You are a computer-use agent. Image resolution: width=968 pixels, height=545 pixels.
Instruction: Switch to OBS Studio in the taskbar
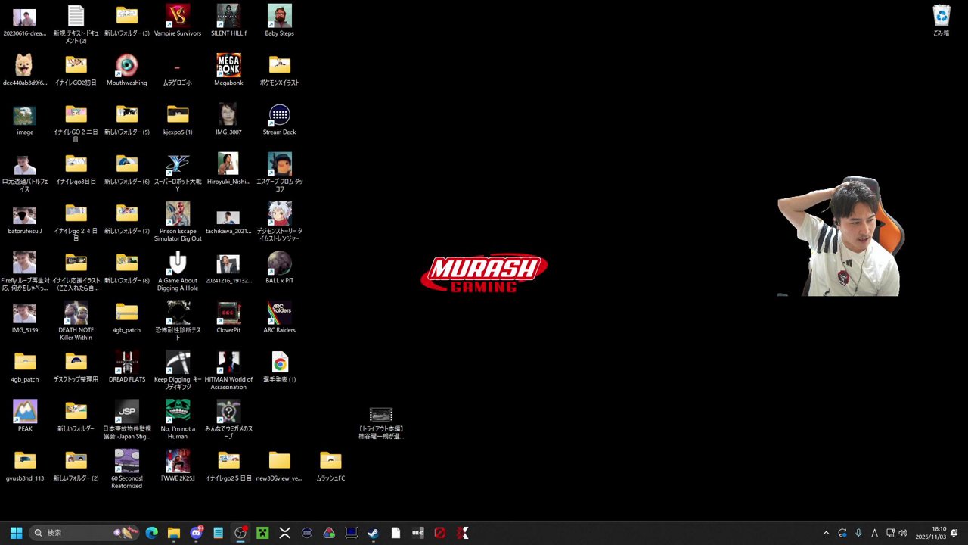point(240,533)
